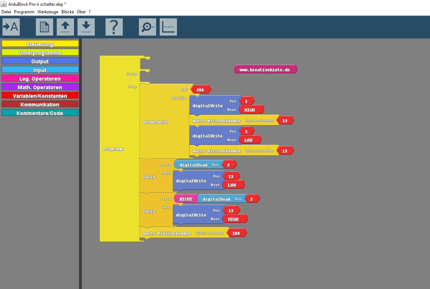Click the www.kreativekiste.de comment block
Image resolution: width=430 pixels, height=289 pixels.
265,70
